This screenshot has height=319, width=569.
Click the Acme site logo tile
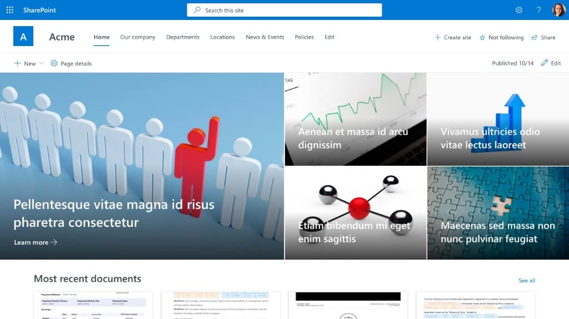pyautogui.click(x=23, y=36)
